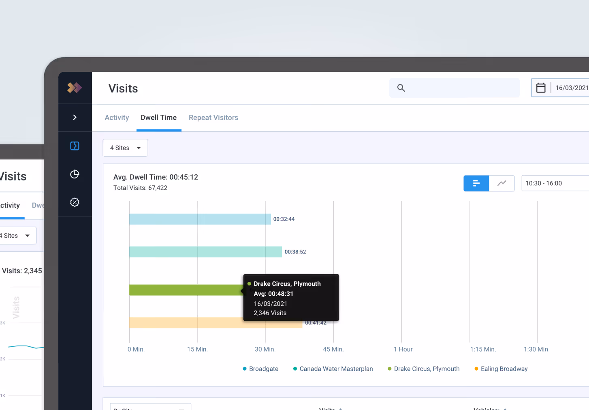The width and height of the screenshot is (589, 410).
Task: Click the search magnifier icon
Action: point(401,88)
